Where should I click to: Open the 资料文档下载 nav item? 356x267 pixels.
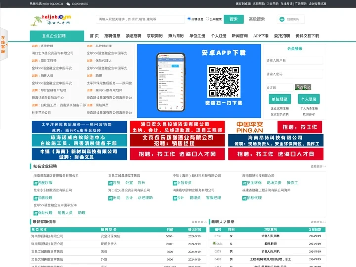pos(307,36)
